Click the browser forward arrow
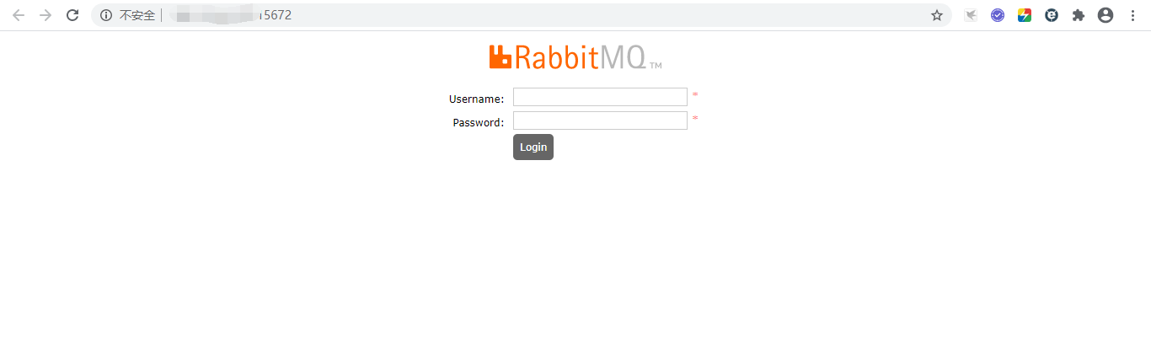Viewport: 1151px width, 364px height. point(46,15)
